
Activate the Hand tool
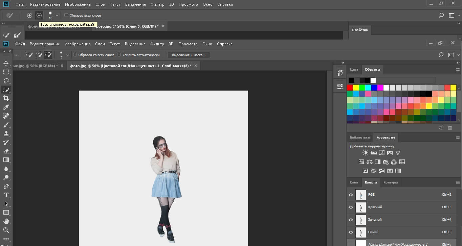pos(6,221)
